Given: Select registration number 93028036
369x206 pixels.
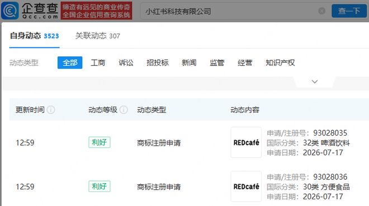Looking at the screenshot, I should point(330,177).
